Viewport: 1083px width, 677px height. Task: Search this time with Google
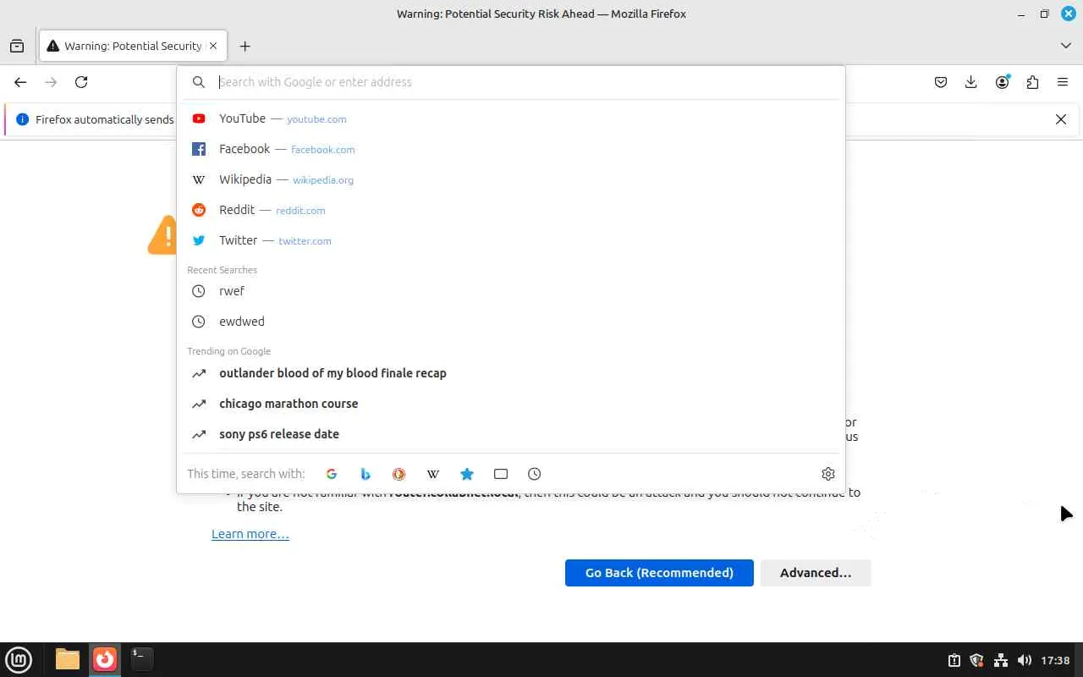click(x=332, y=474)
